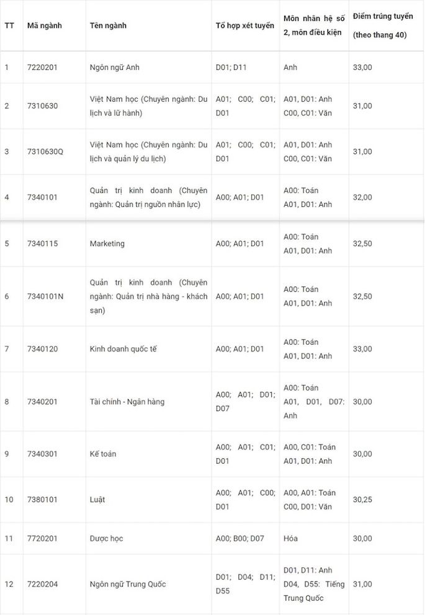Select the "Ngôn ngữ Trung Quốc" cell

click(128, 584)
